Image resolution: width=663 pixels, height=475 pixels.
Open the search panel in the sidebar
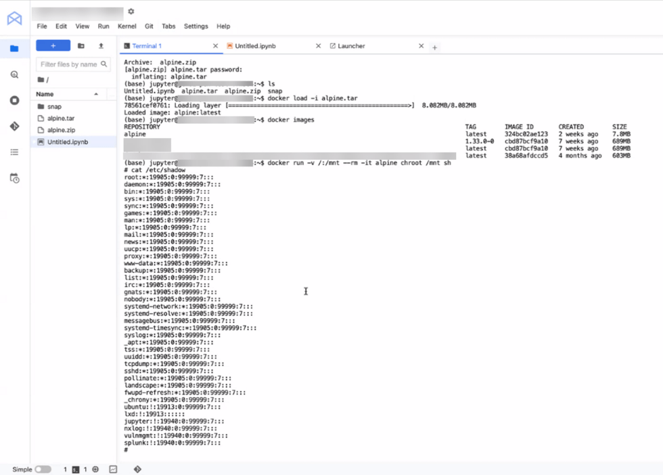coord(15,75)
